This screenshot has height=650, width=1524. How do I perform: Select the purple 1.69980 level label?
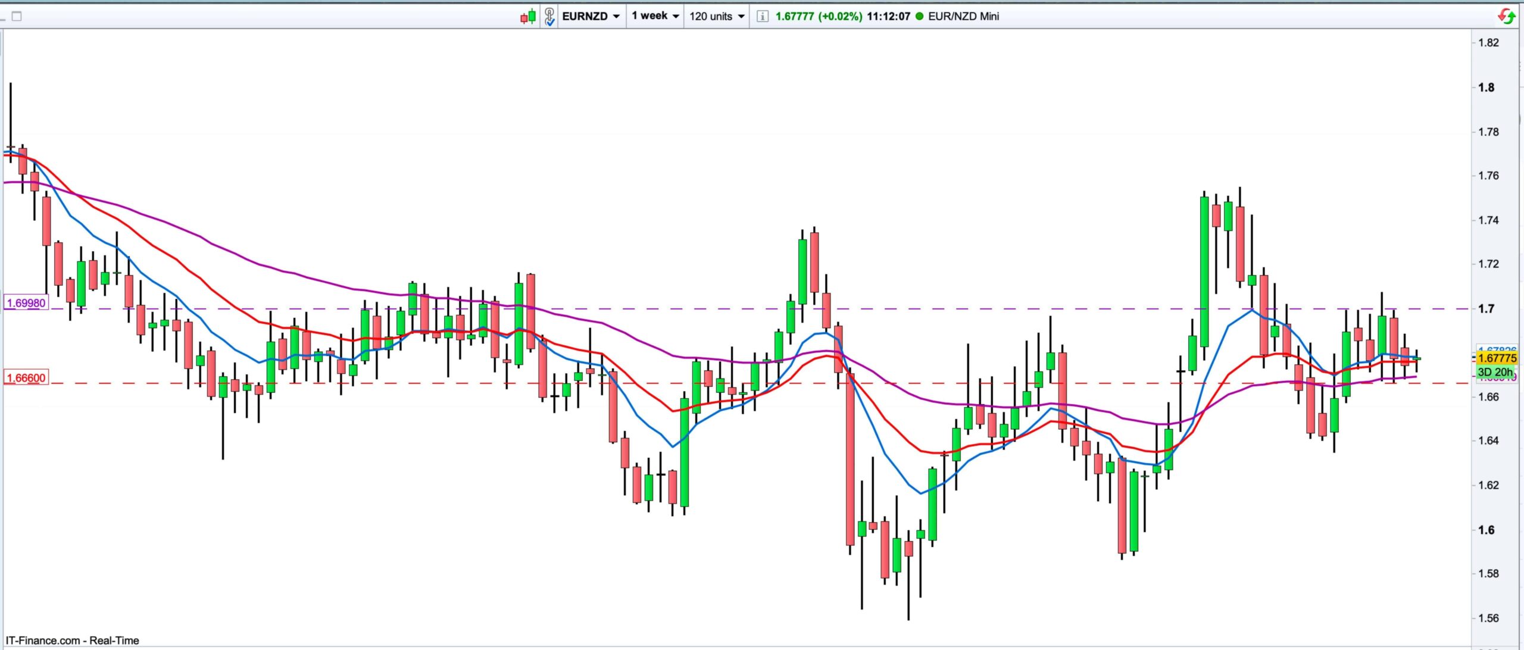coord(26,303)
